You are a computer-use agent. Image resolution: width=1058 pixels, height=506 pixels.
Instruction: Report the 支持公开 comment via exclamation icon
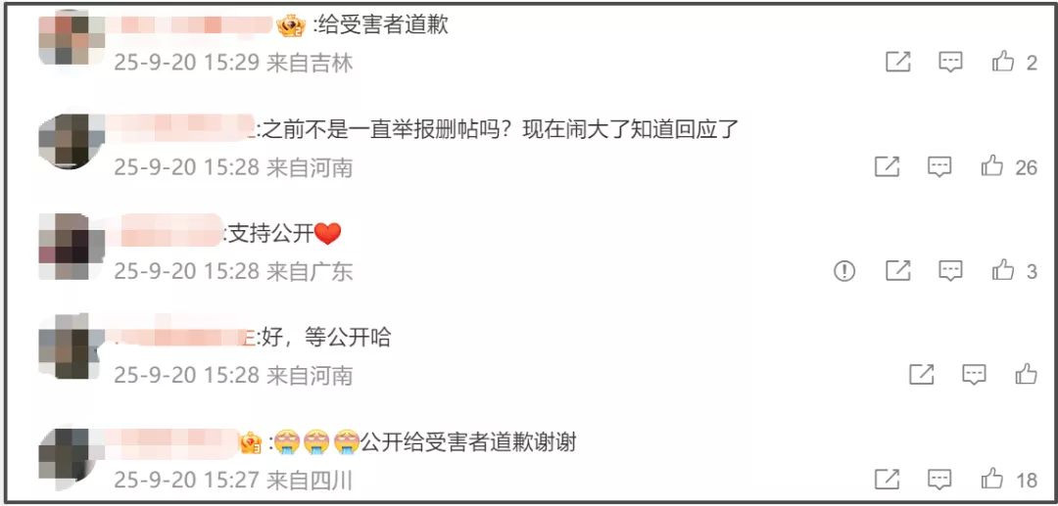coord(844,271)
